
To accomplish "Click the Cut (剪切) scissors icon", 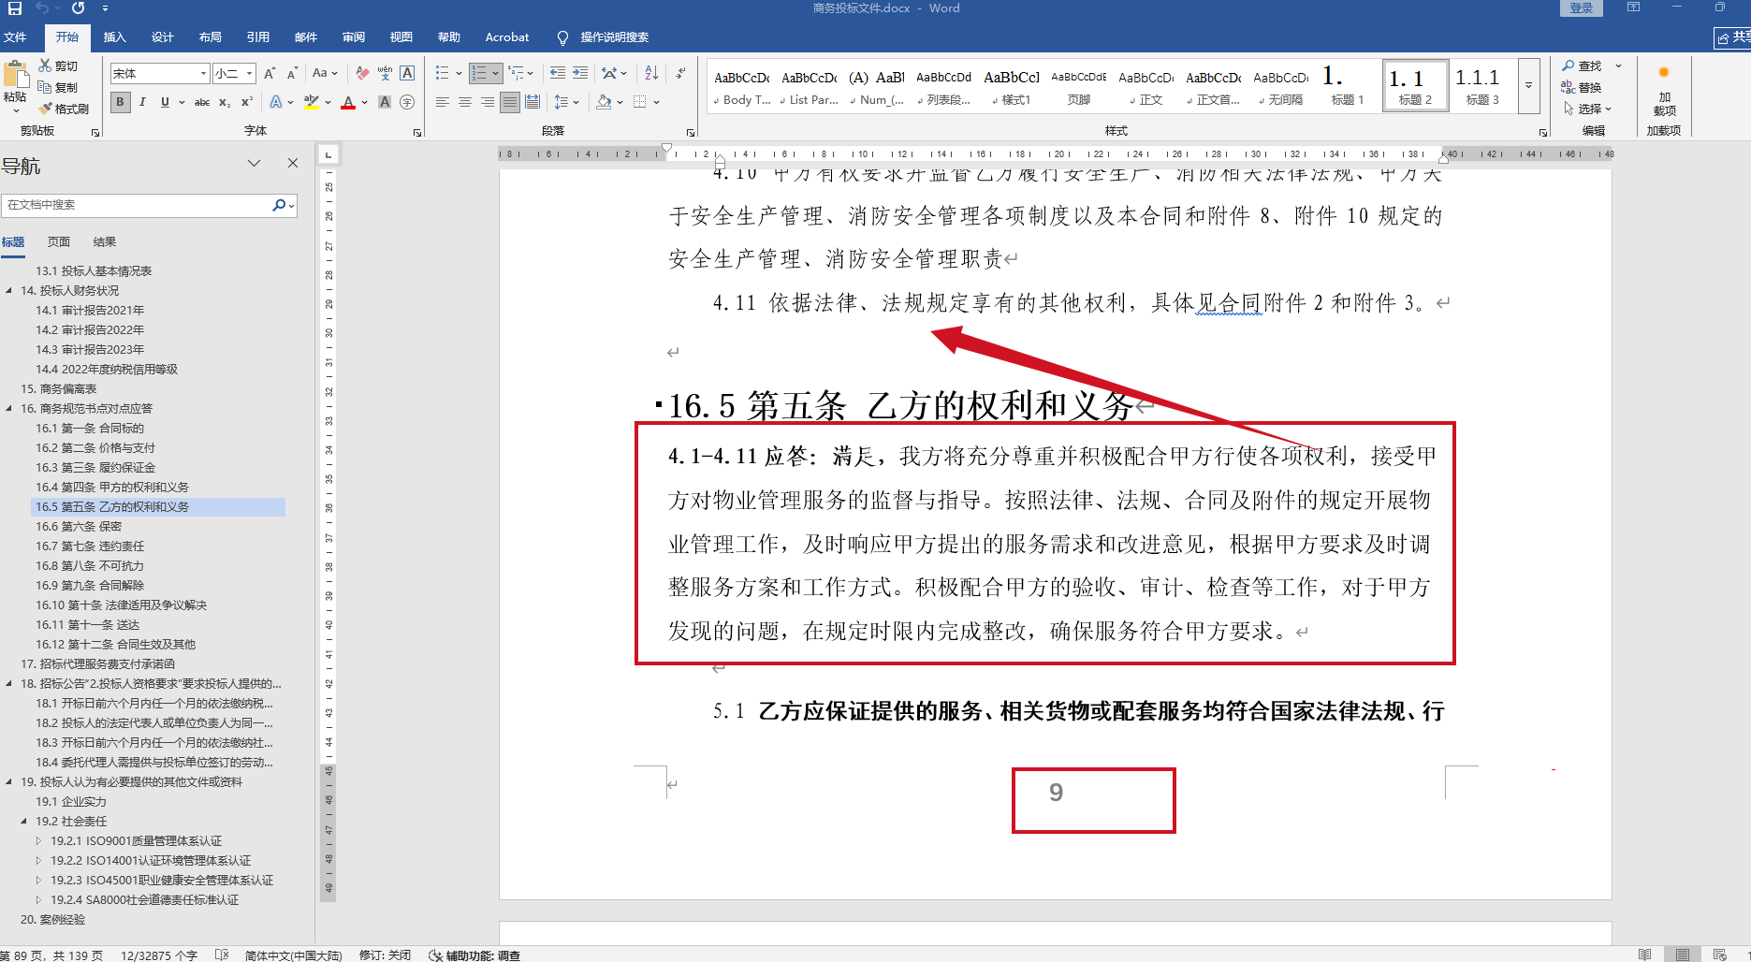I will coord(45,66).
